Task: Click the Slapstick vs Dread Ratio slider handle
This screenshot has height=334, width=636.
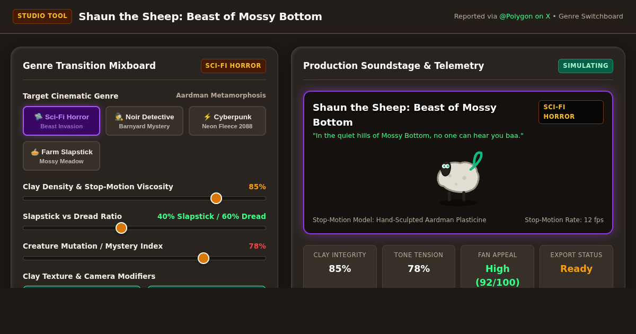Action: pos(121,228)
